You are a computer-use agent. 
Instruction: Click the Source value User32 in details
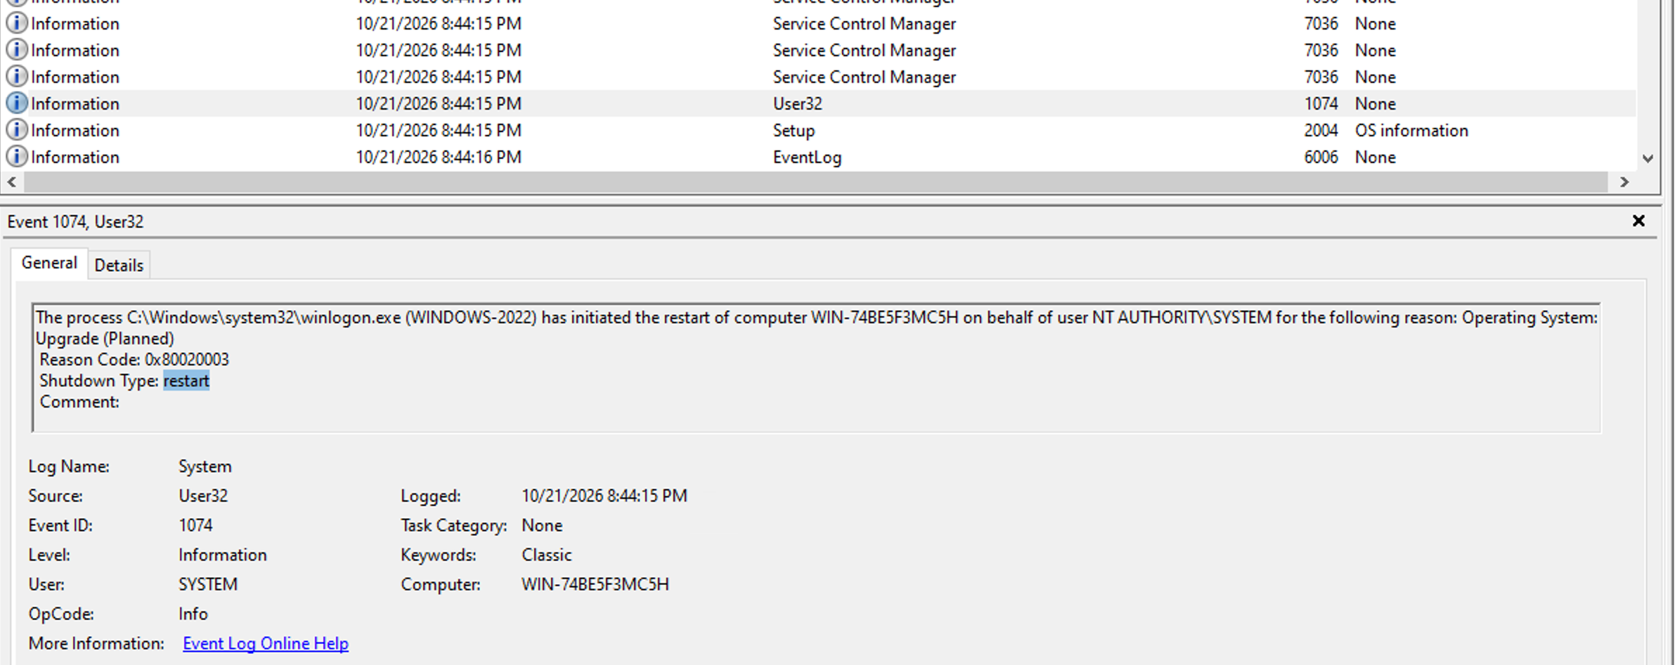point(203,496)
